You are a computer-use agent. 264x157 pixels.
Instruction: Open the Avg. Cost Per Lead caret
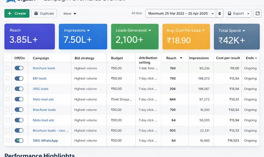tap(203, 31)
